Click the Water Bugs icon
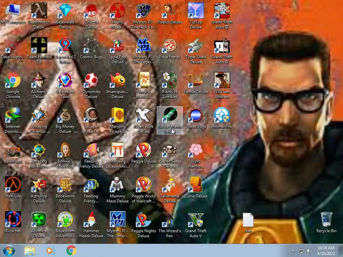Screen dimensions: 343x257 [196, 115]
